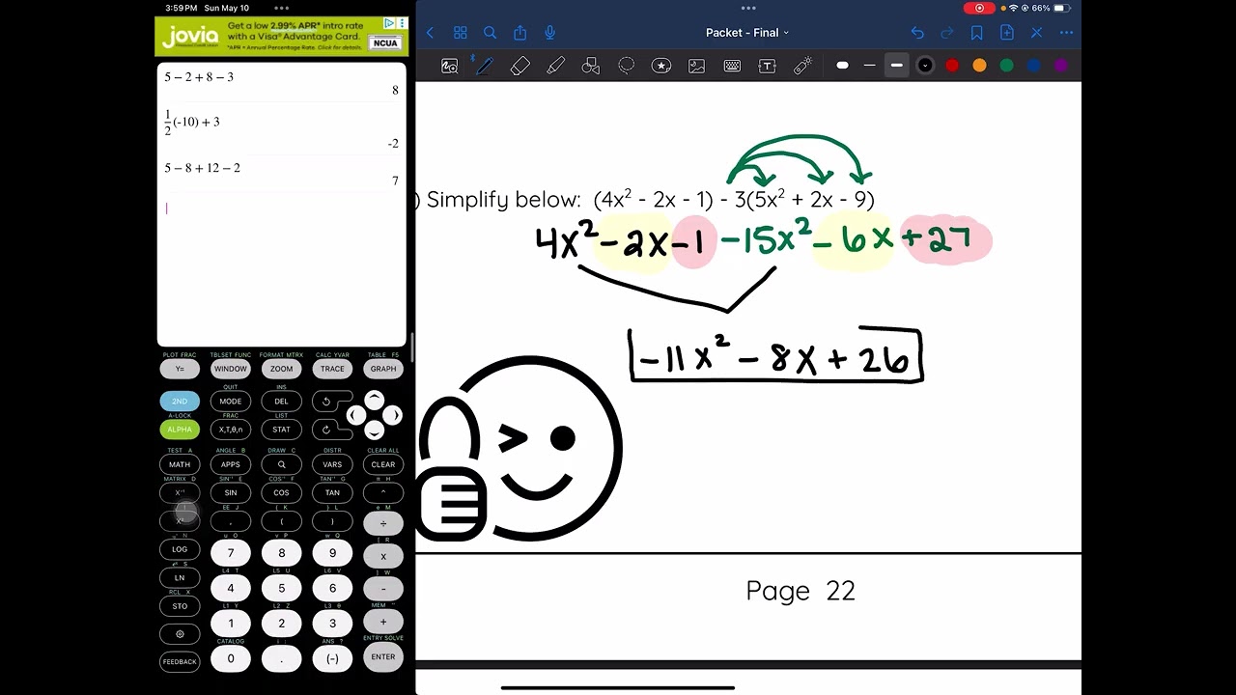Viewport: 1236px width, 695px height.
Task: Tap the calculator MODE key
Action: (x=231, y=402)
